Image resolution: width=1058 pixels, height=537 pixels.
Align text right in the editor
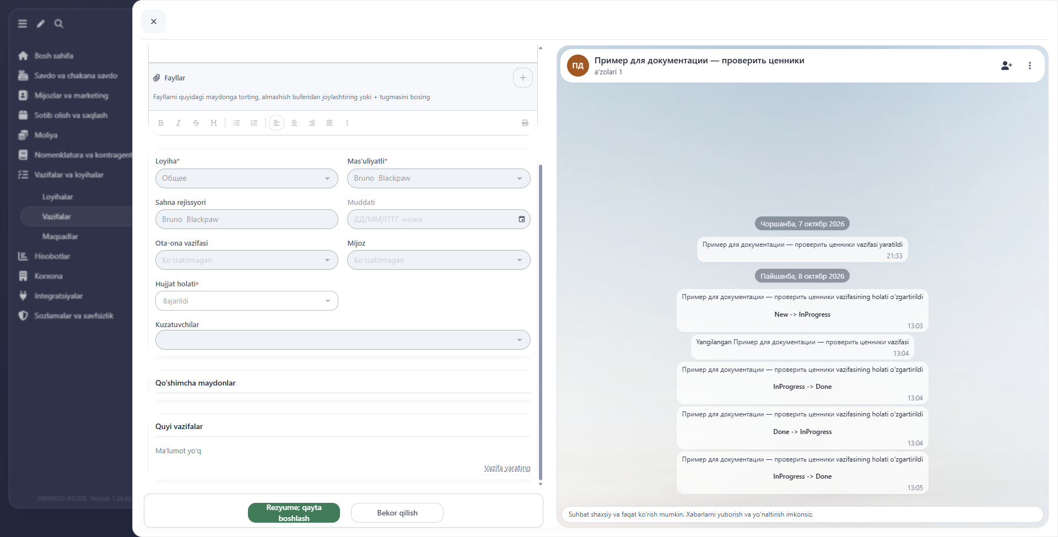point(312,123)
